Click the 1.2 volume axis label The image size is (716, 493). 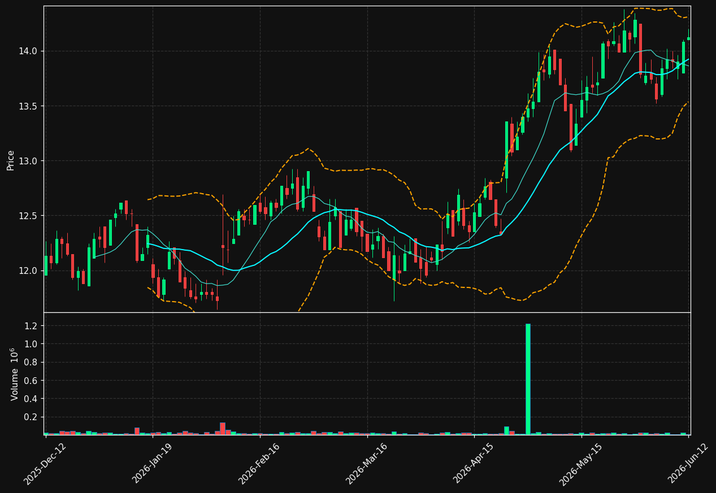[32, 326]
